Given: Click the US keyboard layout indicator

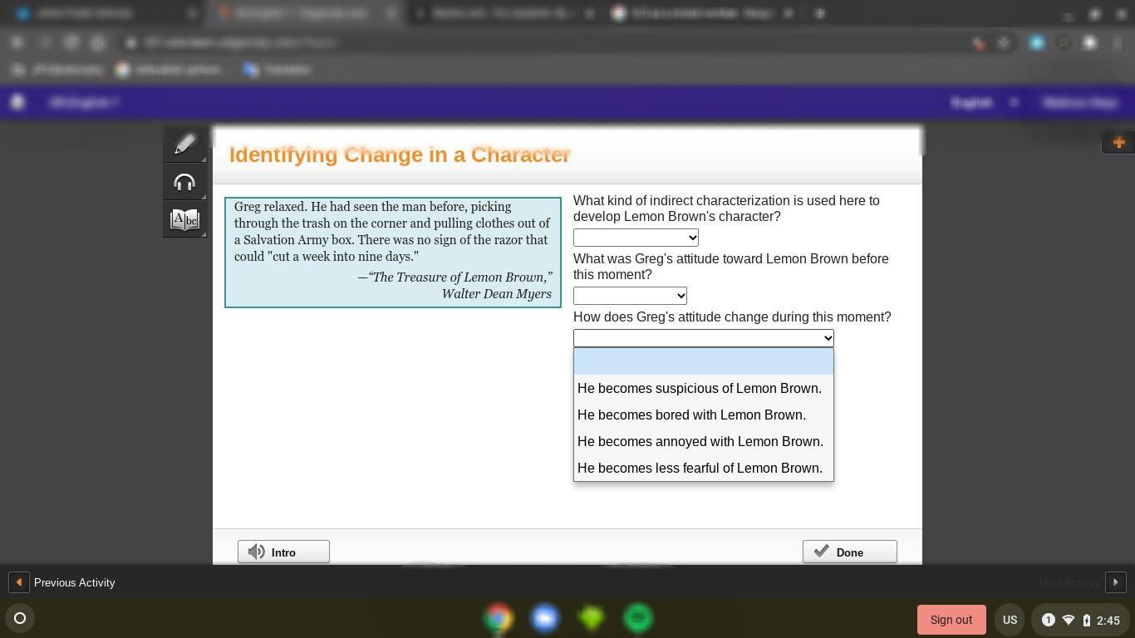Looking at the screenshot, I should [x=1010, y=620].
